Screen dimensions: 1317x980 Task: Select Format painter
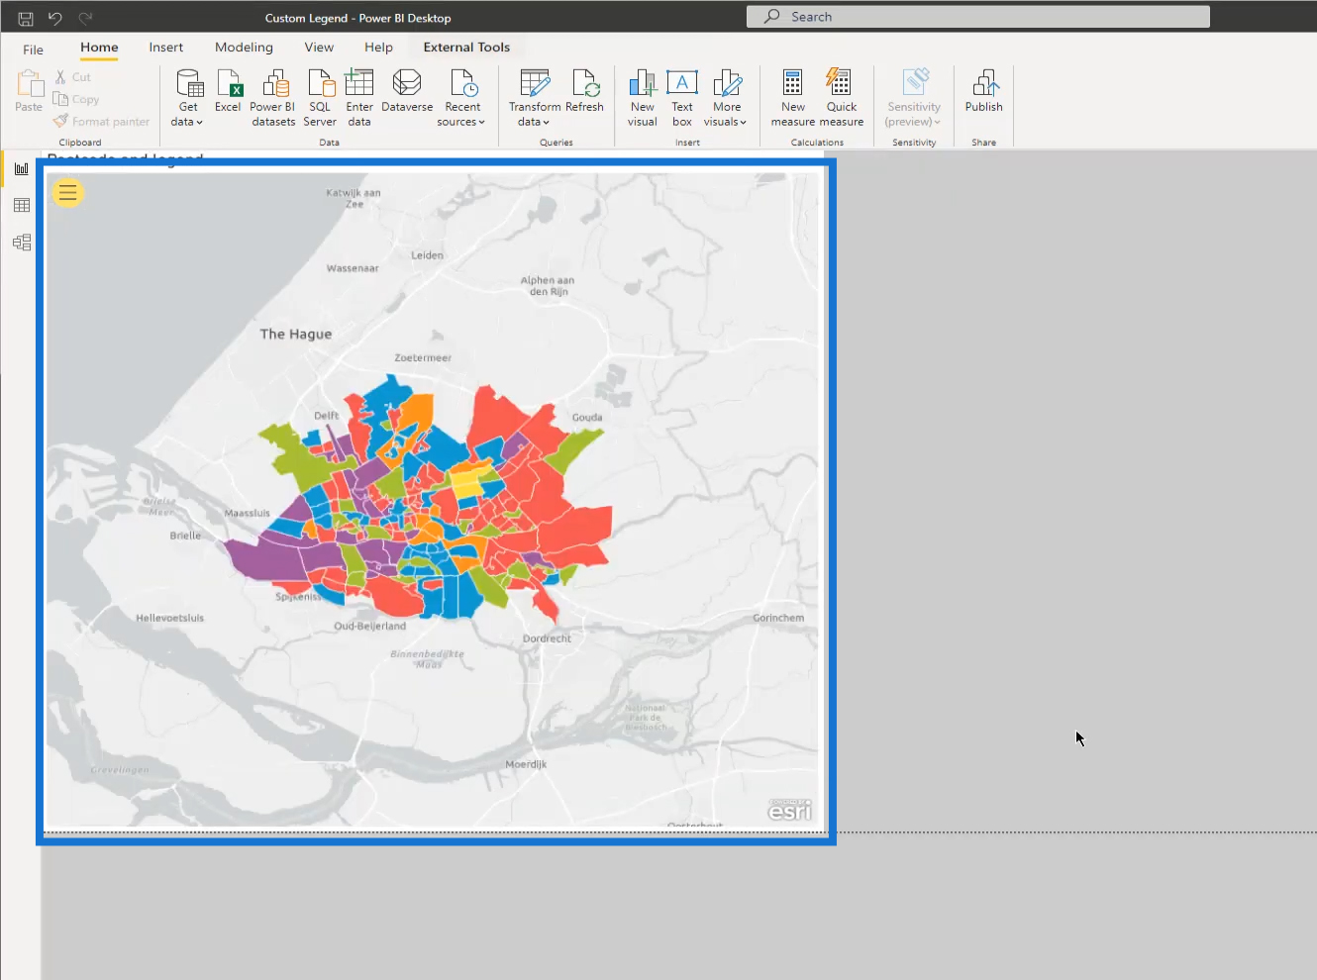(x=101, y=122)
